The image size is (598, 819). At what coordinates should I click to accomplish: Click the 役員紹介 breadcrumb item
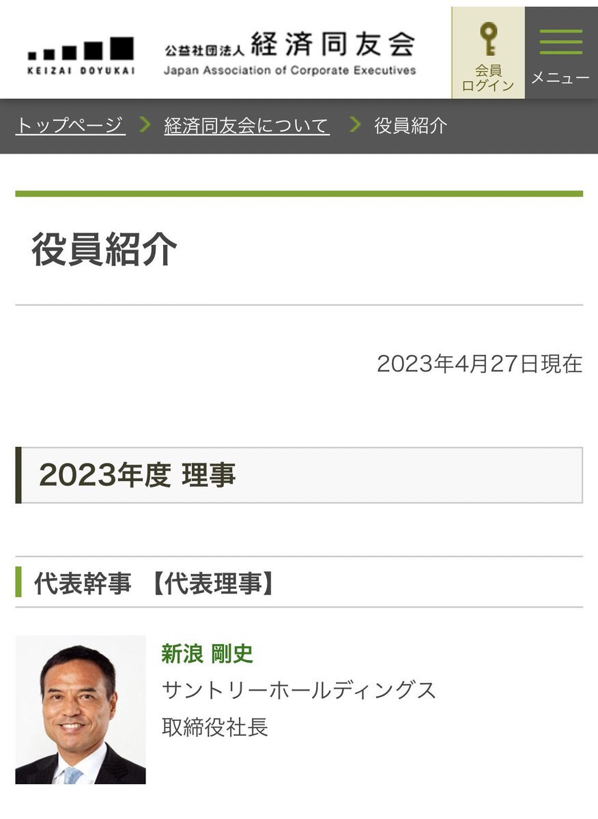point(411,126)
